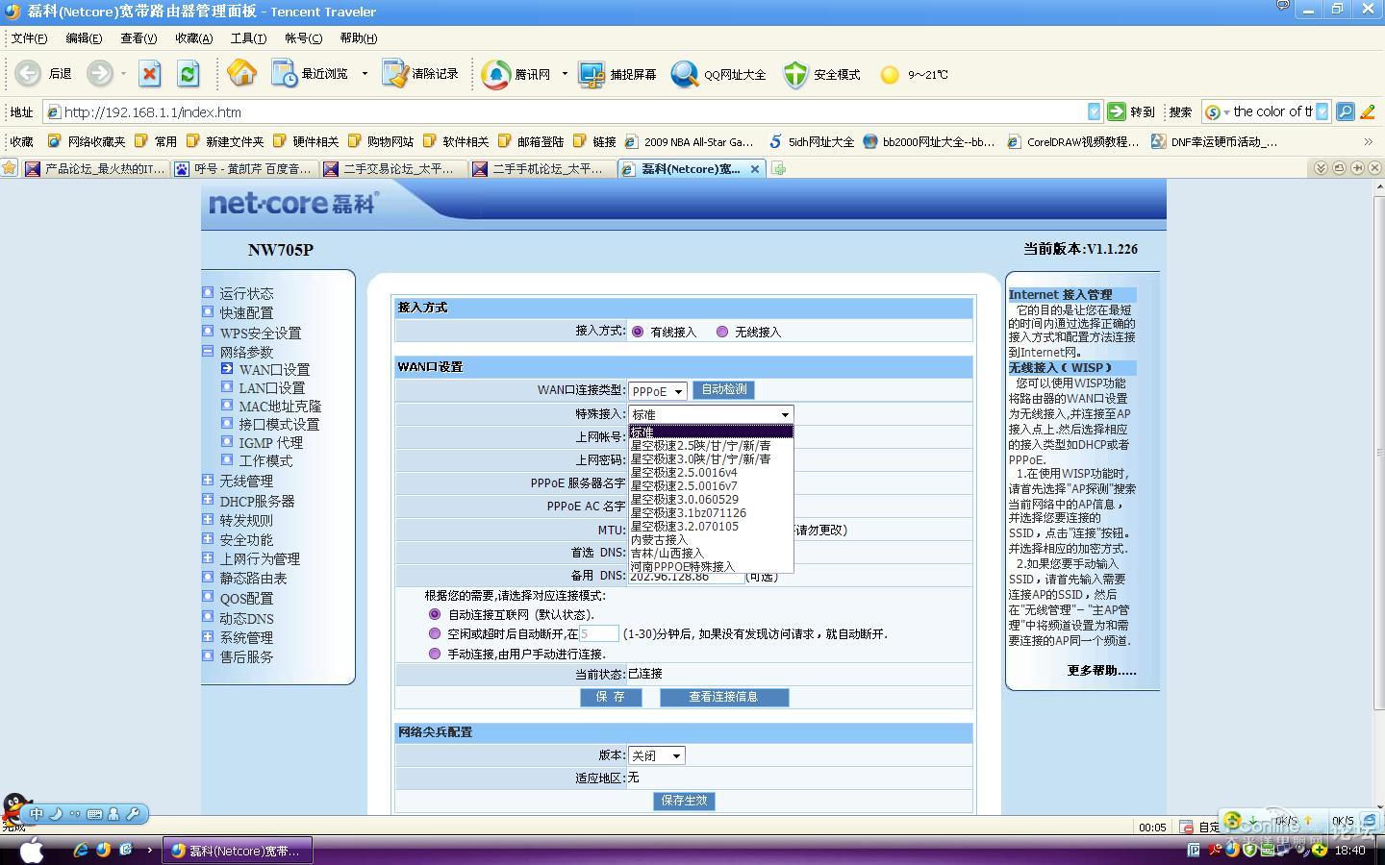Collapse the 特殊接入 dropdown arrow
Screen dimensions: 1385x865
coord(785,414)
